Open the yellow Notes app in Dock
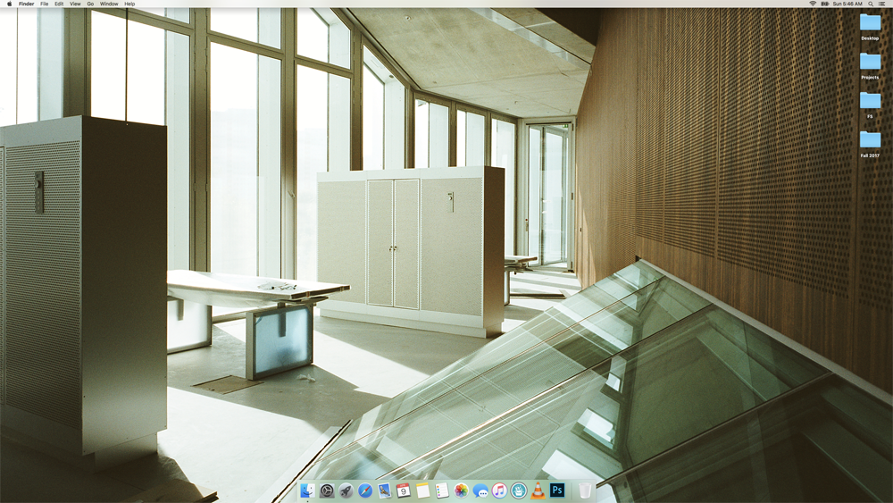893x503 pixels. [x=422, y=490]
